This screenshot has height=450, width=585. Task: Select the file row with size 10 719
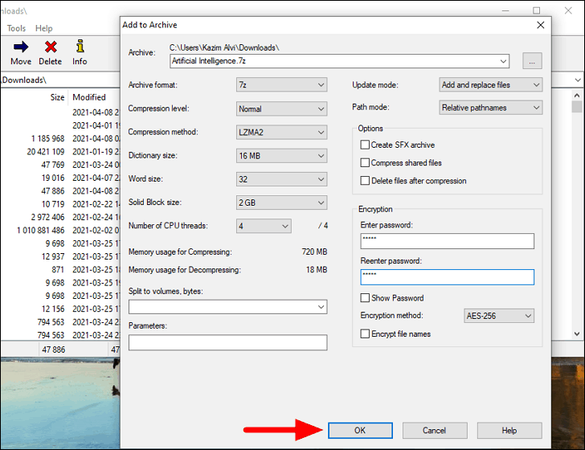59,204
